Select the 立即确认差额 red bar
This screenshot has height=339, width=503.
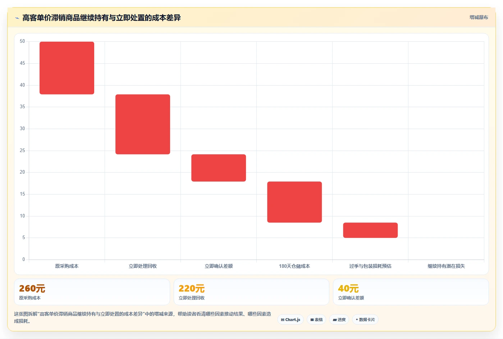click(219, 168)
